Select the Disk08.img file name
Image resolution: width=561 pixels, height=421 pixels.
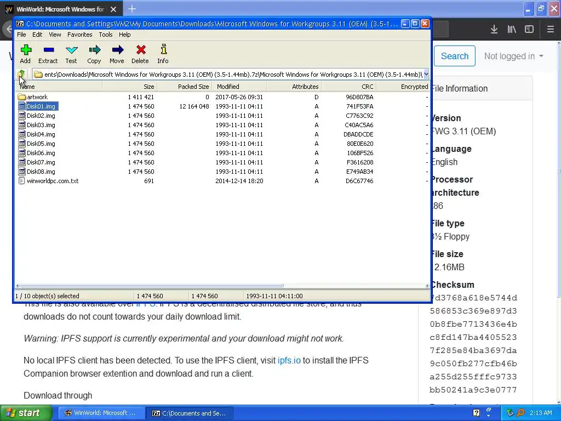(41, 172)
